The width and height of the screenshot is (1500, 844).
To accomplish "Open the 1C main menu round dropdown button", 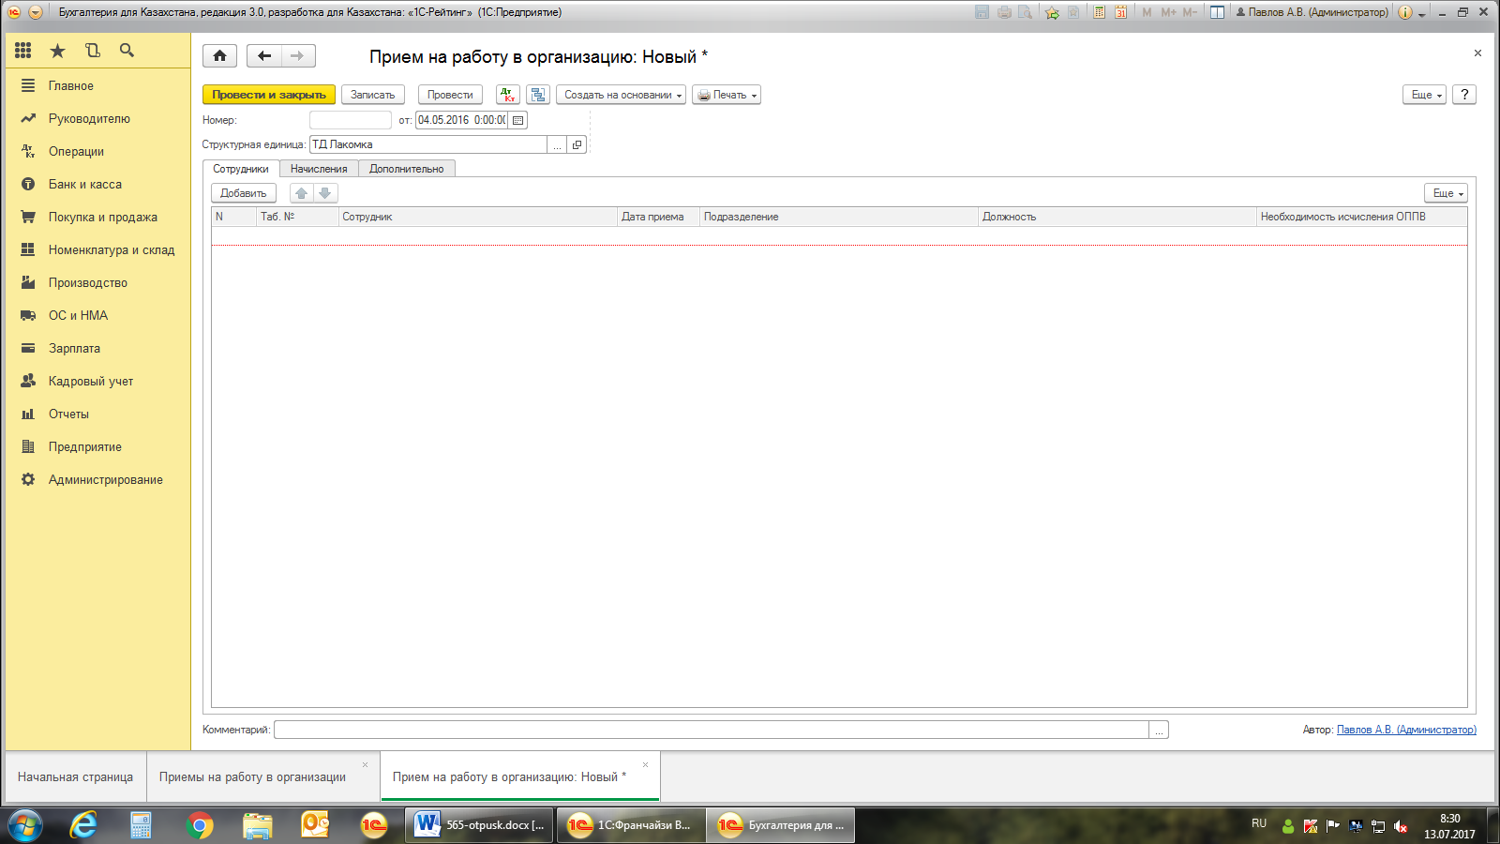I will click(36, 12).
